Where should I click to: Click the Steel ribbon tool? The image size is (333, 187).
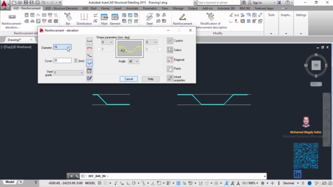click(x=149, y=19)
